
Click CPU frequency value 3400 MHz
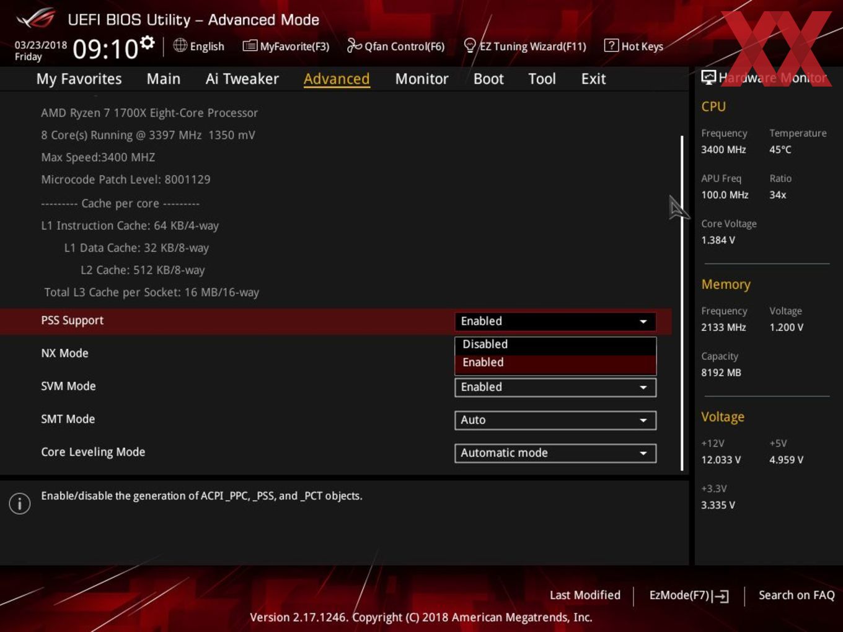[723, 149]
